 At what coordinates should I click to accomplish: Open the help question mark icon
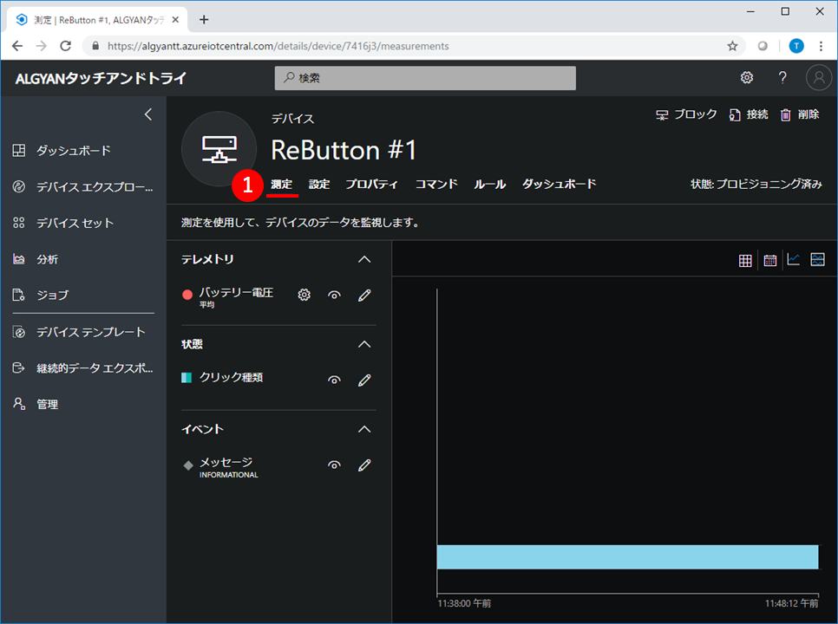tap(782, 78)
